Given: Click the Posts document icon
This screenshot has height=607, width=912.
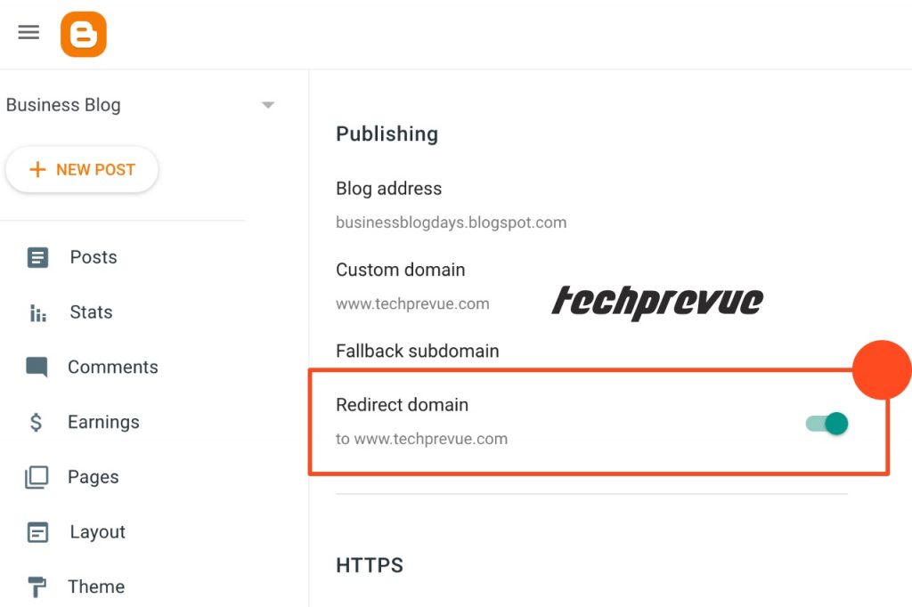Looking at the screenshot, I should pyautogui.click(x=37, y=257).
